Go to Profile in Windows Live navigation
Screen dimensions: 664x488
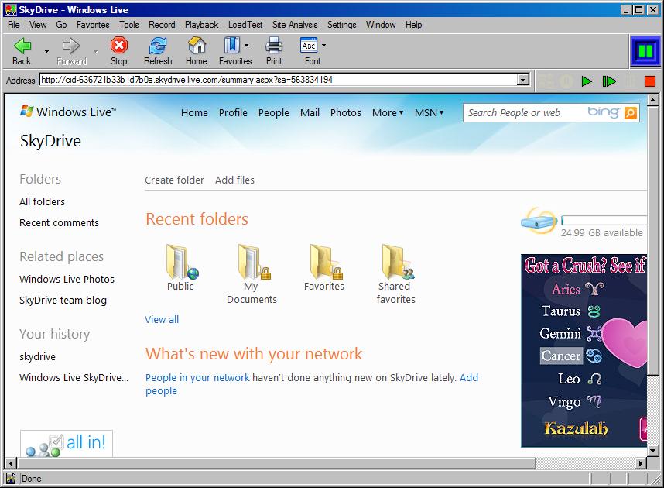click(x=233, y=113)
